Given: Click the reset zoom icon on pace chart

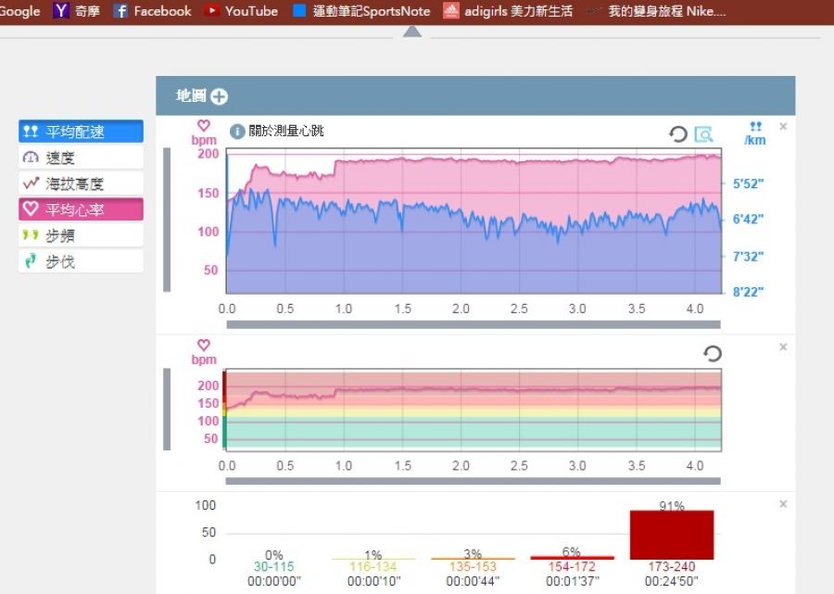Looking at the screenshot, I should (678, 134).
